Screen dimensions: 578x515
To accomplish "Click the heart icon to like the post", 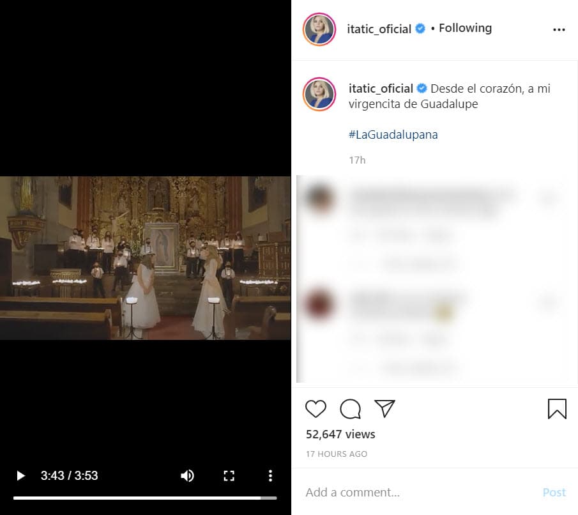I will point(316,408).
